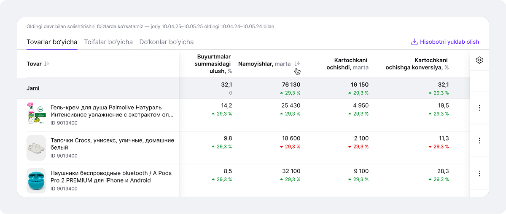Screen dimensions: 506x214
Task: Select Crocs conversion value 11,3
Action: [x=444, y=138]
